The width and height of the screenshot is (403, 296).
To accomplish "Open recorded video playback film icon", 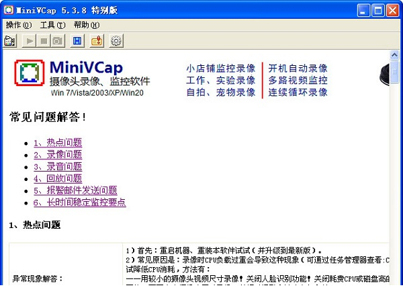I will [x=77, y=41].
